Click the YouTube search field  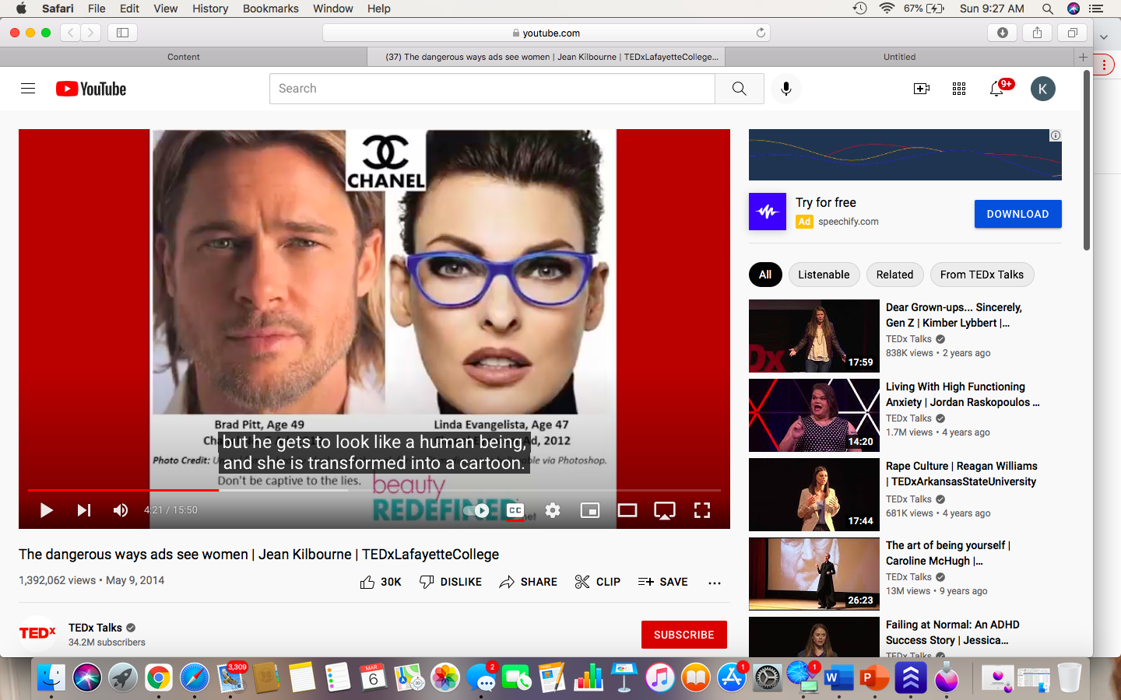click(x=492, y=89)
